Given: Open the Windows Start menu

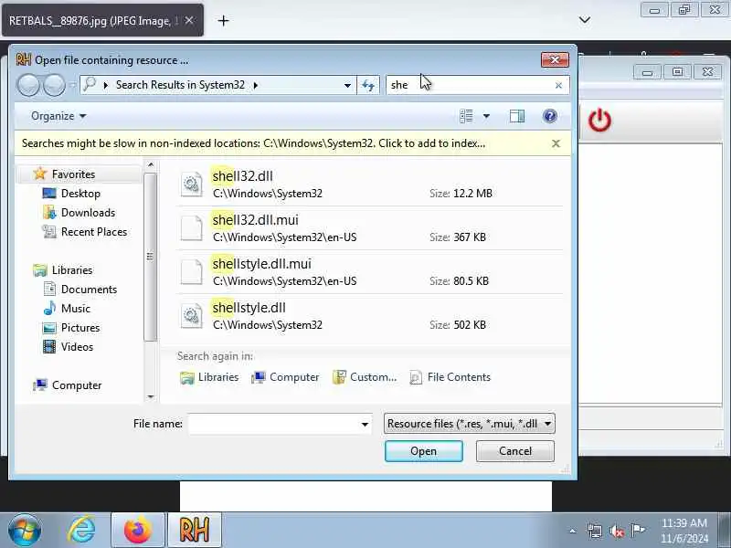Looking at the screenshot, I should 25,531.
